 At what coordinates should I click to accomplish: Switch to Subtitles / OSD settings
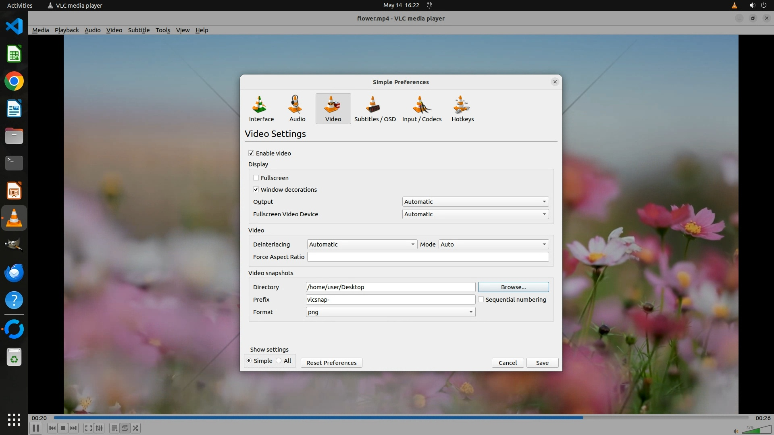[x=375, y=109]
